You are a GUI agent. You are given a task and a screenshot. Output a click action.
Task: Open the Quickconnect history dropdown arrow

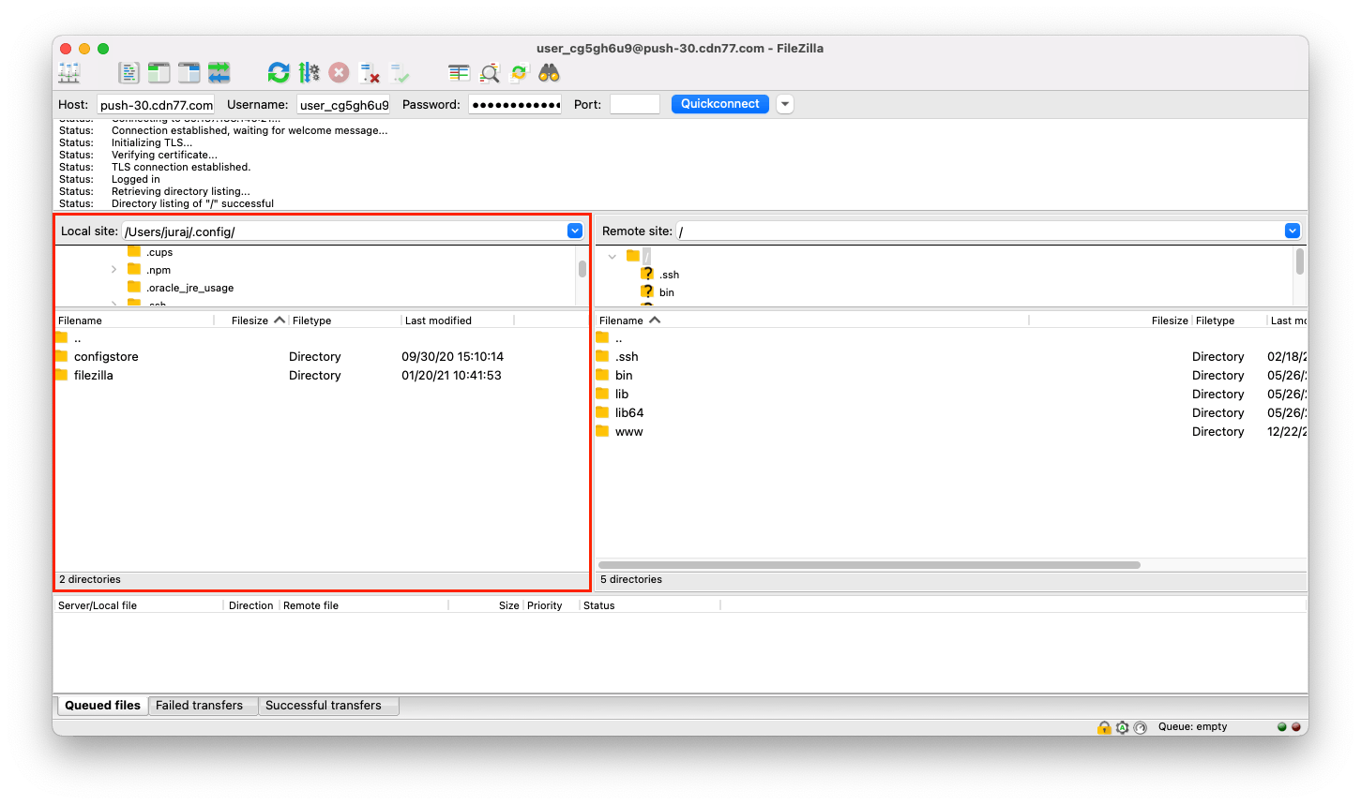point(786,104)
